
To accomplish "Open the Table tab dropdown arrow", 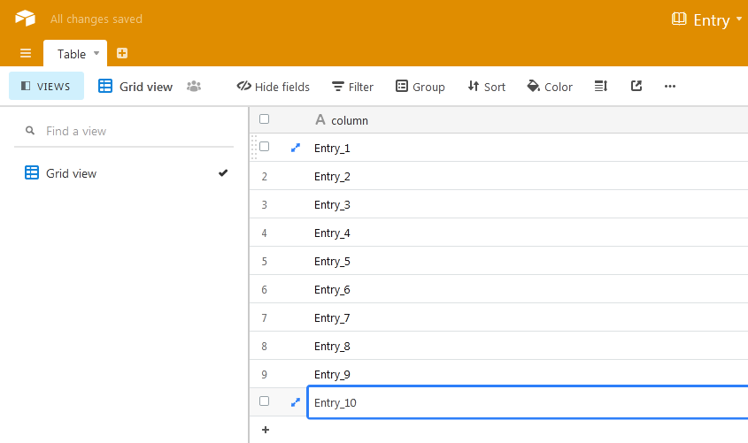I will 96,53.
